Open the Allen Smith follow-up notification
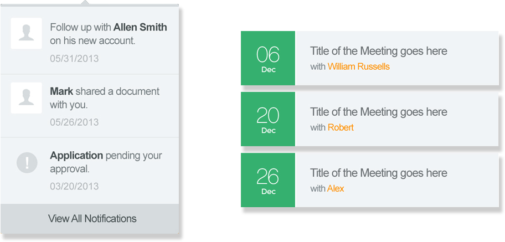This screenshot has width=505, height=242. coord(108,34)
